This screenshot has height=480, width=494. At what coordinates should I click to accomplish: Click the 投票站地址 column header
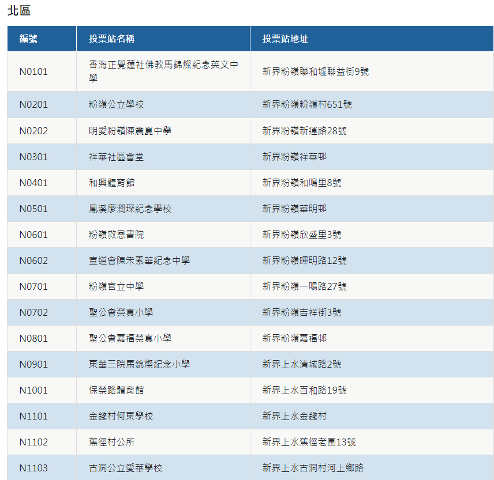point(285,39)
